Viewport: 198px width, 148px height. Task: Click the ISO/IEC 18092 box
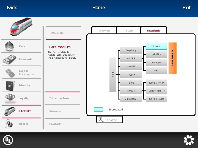click(x=156, y=99)
